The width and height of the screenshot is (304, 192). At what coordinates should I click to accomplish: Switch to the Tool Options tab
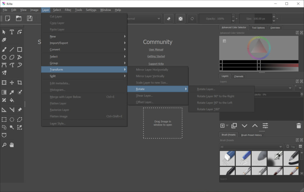[258, 28]
